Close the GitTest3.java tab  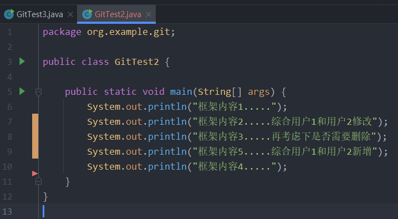[70, 14]
